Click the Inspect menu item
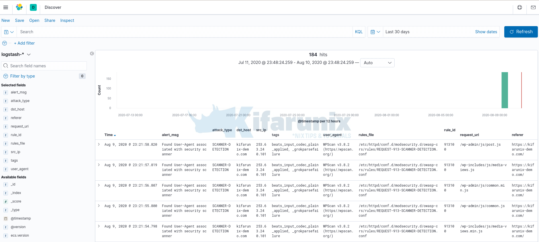Viewport: 539px width, 242px height. pos(67,20)
